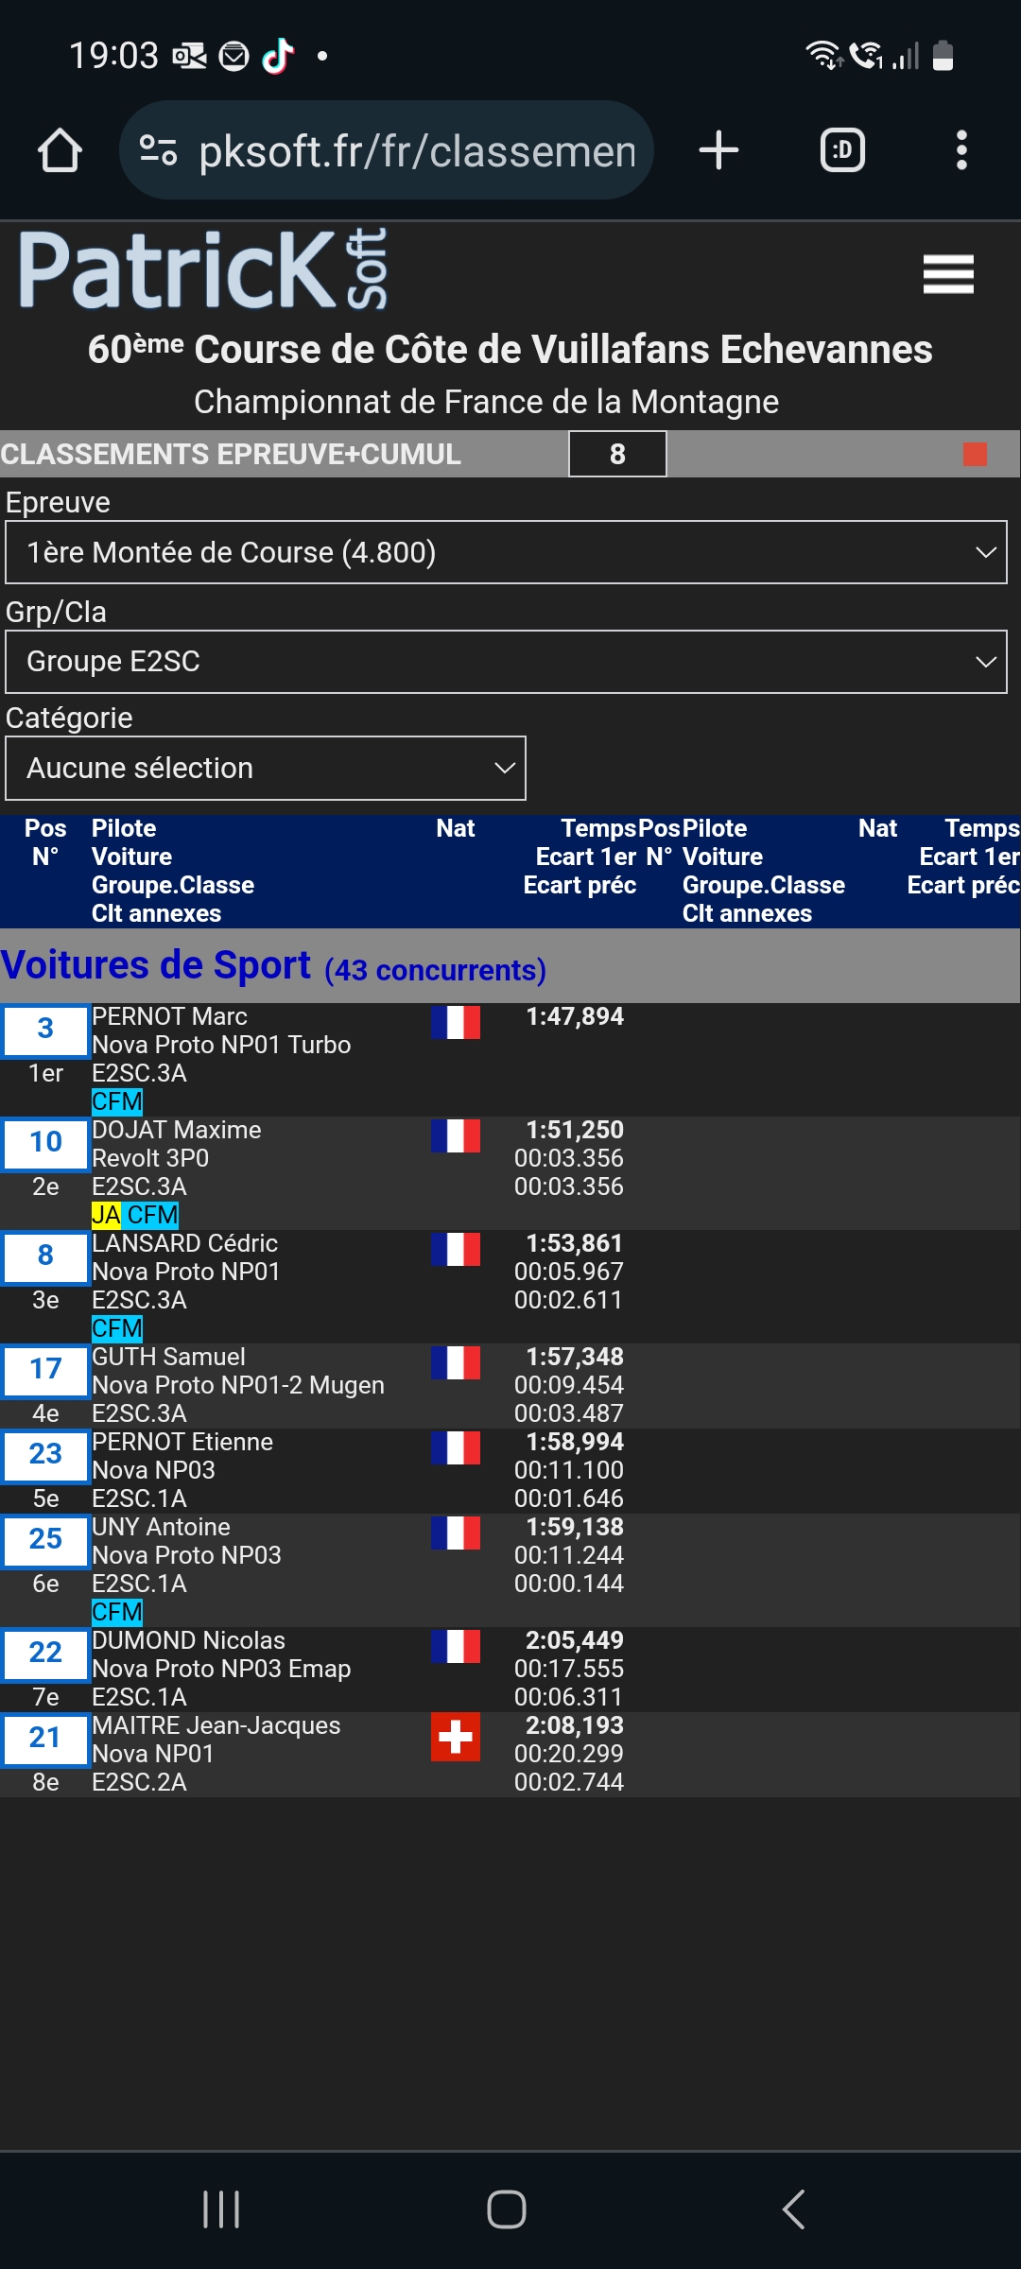This screenshot has height=2269, width=1021.
Task: Open the tab switcher icon
Action: pos(842,150)
